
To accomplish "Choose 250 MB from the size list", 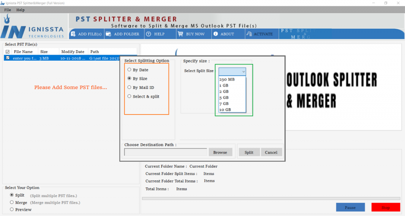I will pos(227,79).
